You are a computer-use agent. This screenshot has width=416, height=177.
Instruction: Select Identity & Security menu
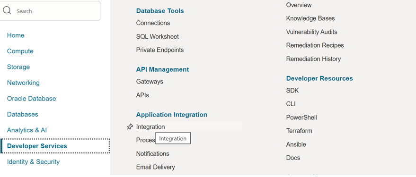34,161
